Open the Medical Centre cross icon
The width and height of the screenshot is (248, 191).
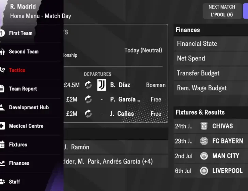(2, 126)
